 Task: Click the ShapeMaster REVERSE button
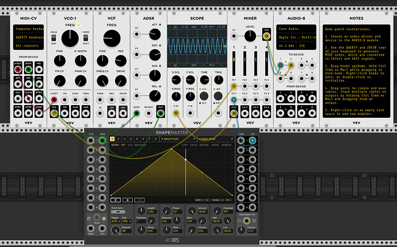tap(204, 145)
